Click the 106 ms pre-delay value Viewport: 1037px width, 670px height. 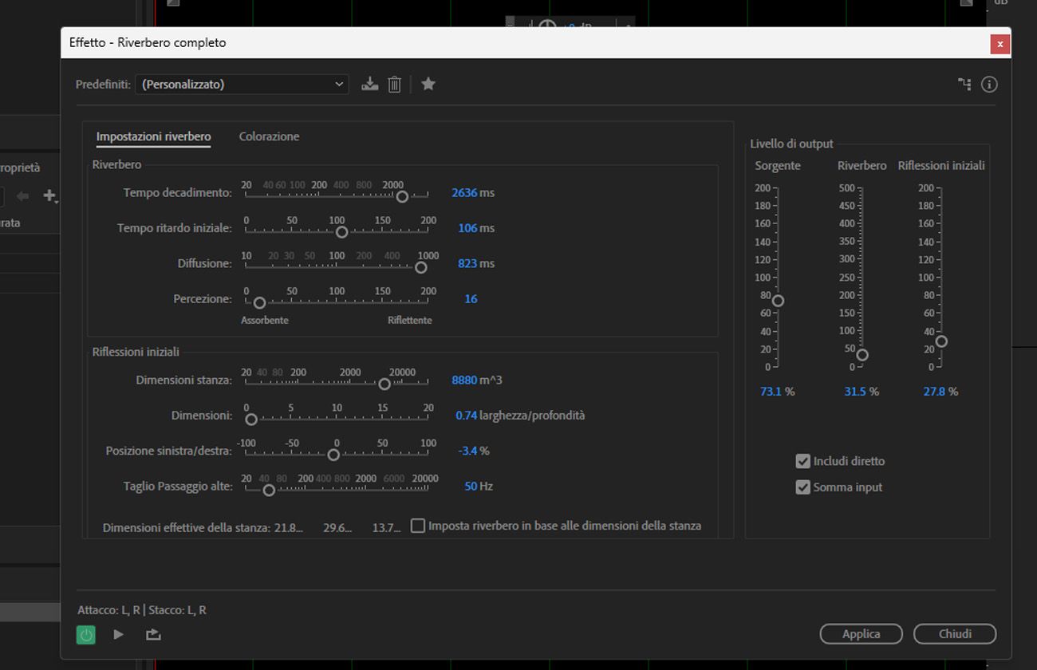(x=467, y=228)
